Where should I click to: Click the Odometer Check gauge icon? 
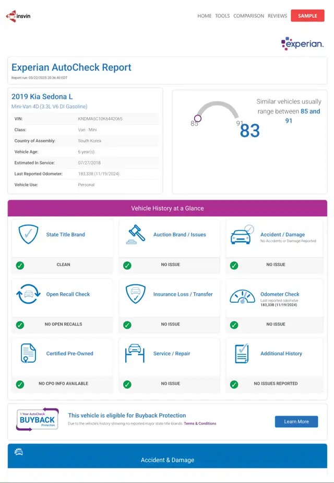[242, 296]
